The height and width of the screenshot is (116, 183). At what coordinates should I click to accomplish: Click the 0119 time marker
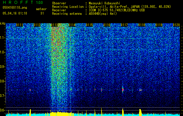pos(159,25)
